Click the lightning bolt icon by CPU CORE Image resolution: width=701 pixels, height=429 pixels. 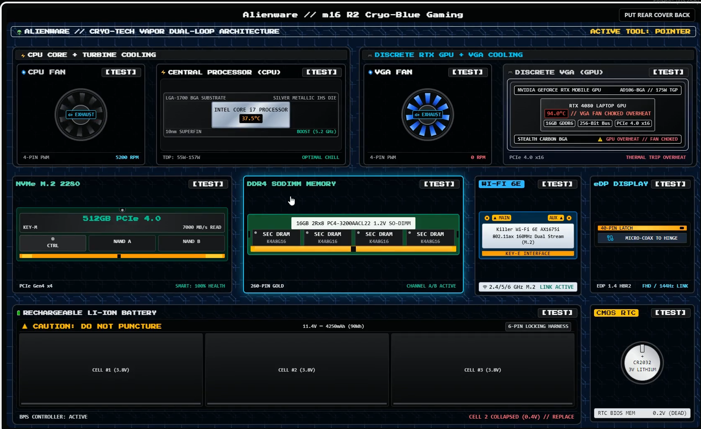tap(23, 55)
